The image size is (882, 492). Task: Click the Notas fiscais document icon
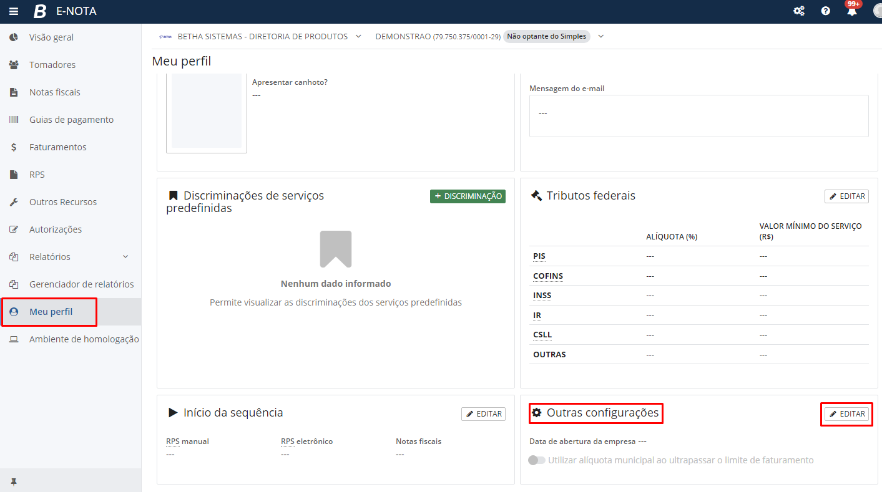pos(14,92)
